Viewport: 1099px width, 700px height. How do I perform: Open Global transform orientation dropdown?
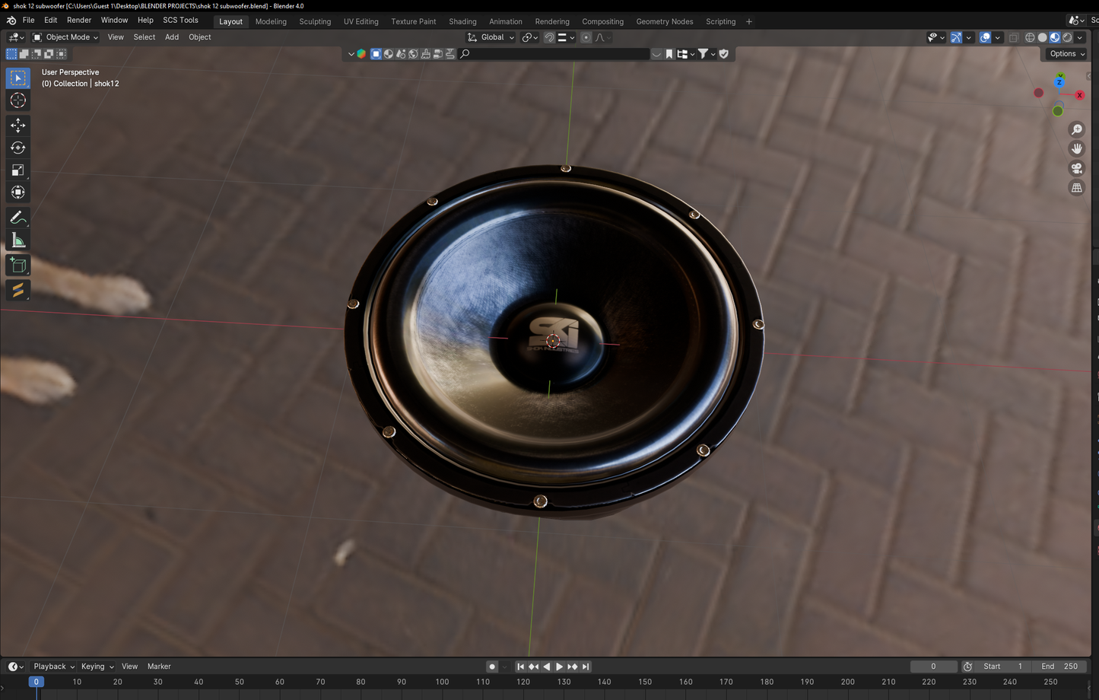491,37
